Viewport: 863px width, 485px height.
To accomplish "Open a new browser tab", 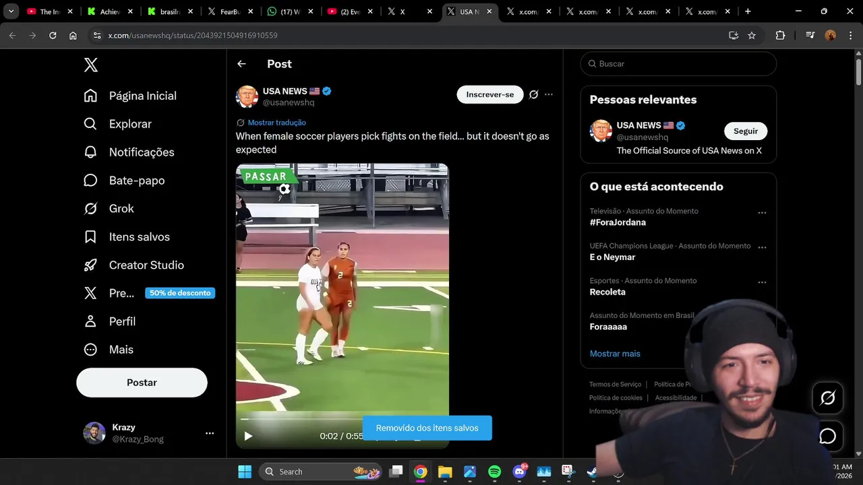I will point(748,11).
